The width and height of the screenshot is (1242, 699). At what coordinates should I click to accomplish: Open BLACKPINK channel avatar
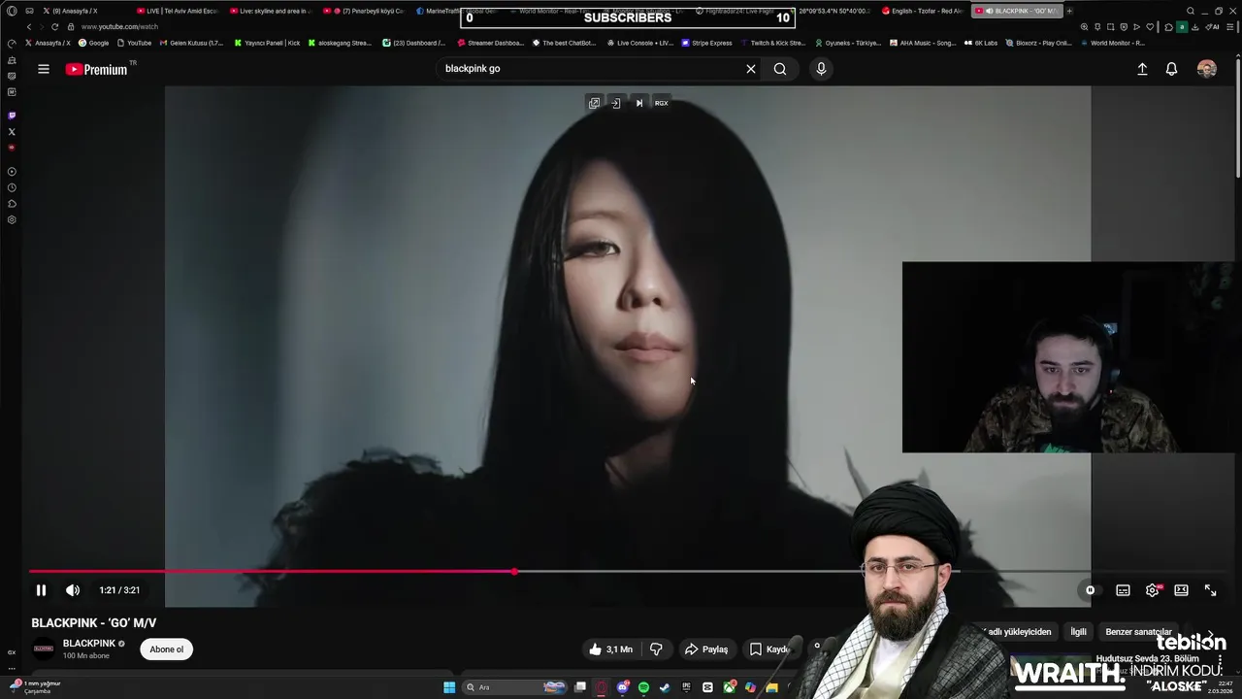[x=44, y=649]
